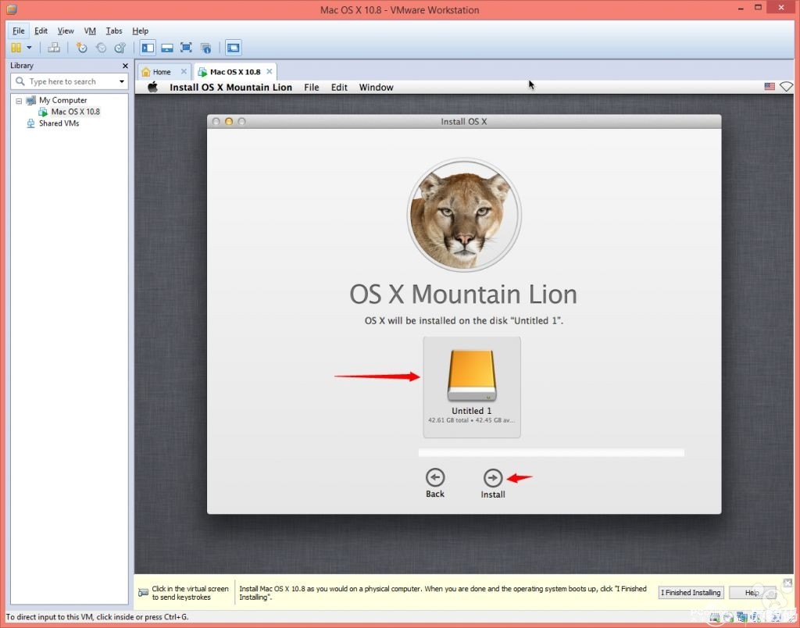Toggle the thumbnail bar toolbar icon

(x=167, y=48)
